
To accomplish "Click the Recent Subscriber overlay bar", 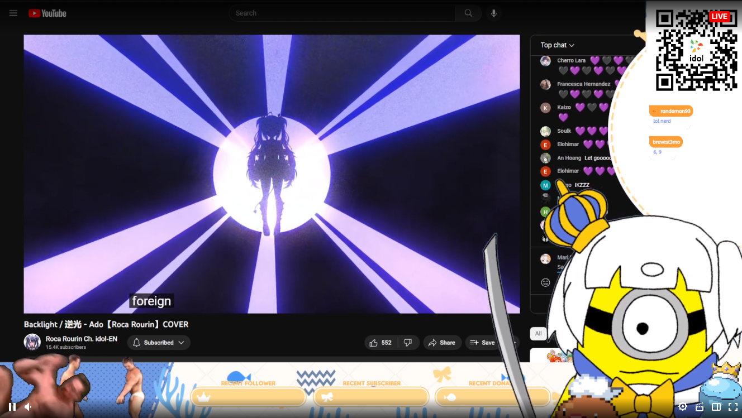I will 372,397.
